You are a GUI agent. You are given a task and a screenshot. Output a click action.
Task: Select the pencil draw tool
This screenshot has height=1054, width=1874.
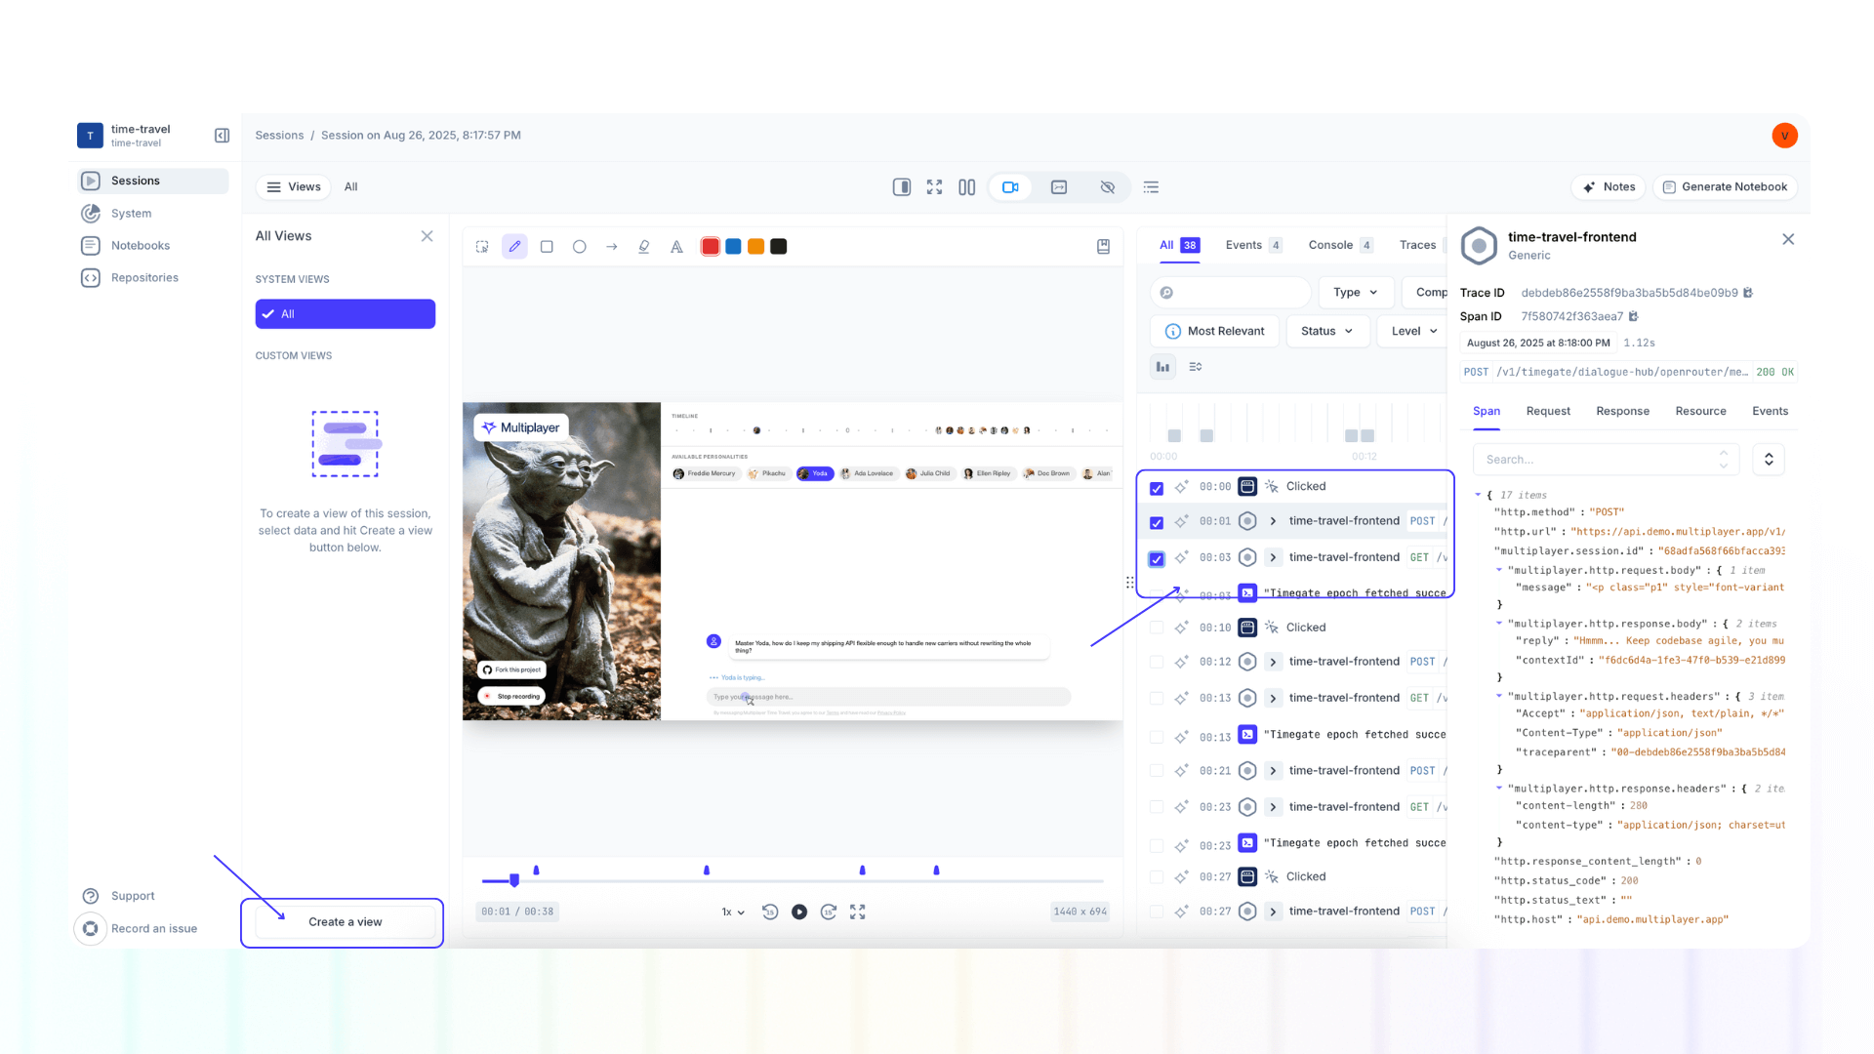click(x=514, y=247)
